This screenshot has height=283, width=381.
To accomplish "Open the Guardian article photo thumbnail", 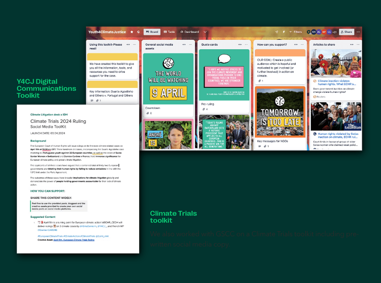I will 336,116.
